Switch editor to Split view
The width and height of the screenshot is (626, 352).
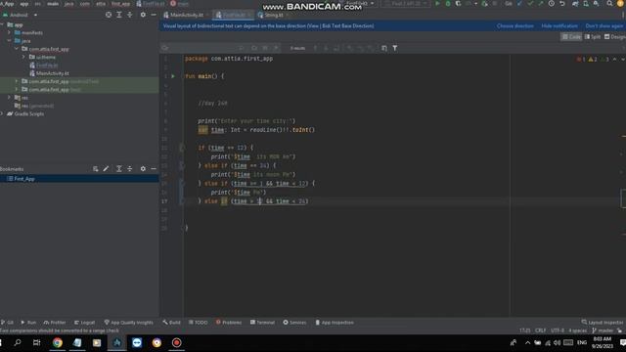593,37
